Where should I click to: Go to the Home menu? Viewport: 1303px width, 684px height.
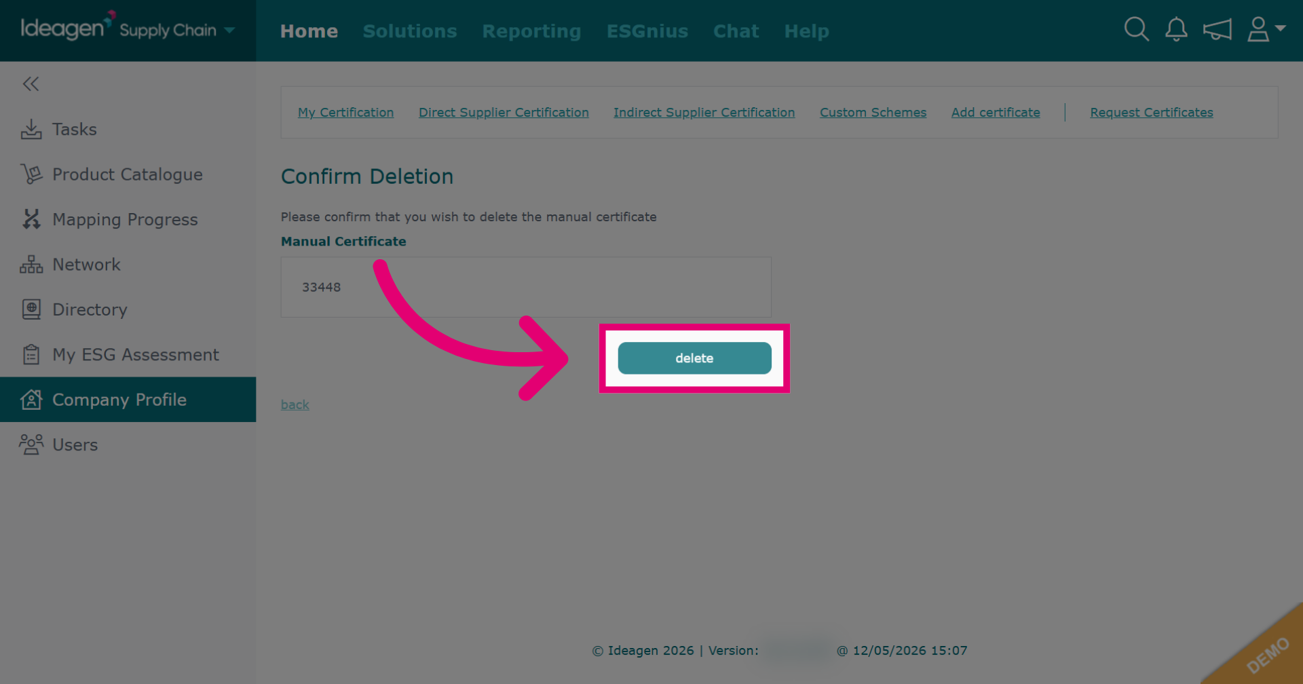[x=309, y=31]
